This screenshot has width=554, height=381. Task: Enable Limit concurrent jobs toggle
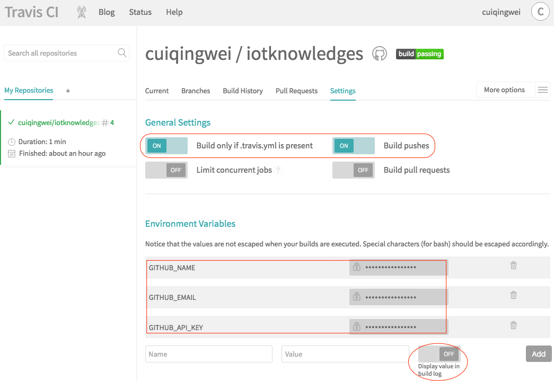coord(166,170)
